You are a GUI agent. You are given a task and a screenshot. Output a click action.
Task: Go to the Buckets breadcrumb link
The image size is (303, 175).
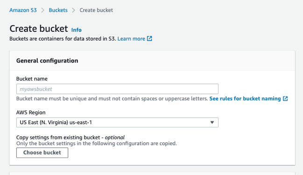58,10
